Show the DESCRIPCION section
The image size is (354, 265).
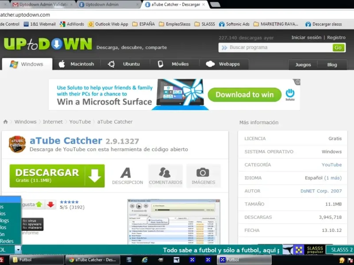click(127, 176)
